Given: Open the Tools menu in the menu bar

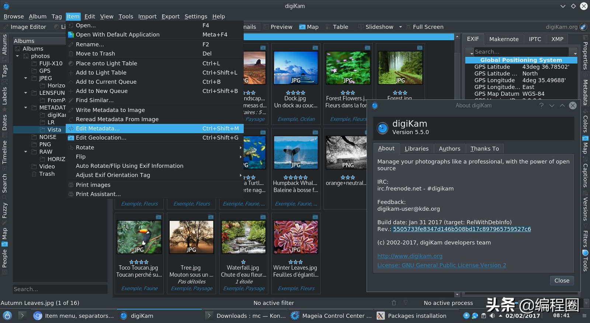Looking at the screenshot, I should click(126, 17).
